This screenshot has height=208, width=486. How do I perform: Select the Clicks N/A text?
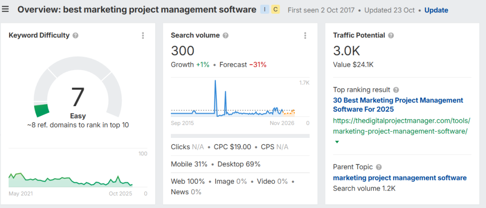(x=187, y=147)
